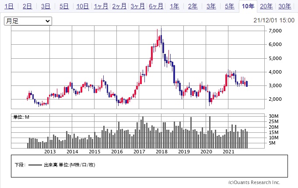This screenshot has width=298, height=188.
Task: Click the 2016 year axis label
Action: 117,152
